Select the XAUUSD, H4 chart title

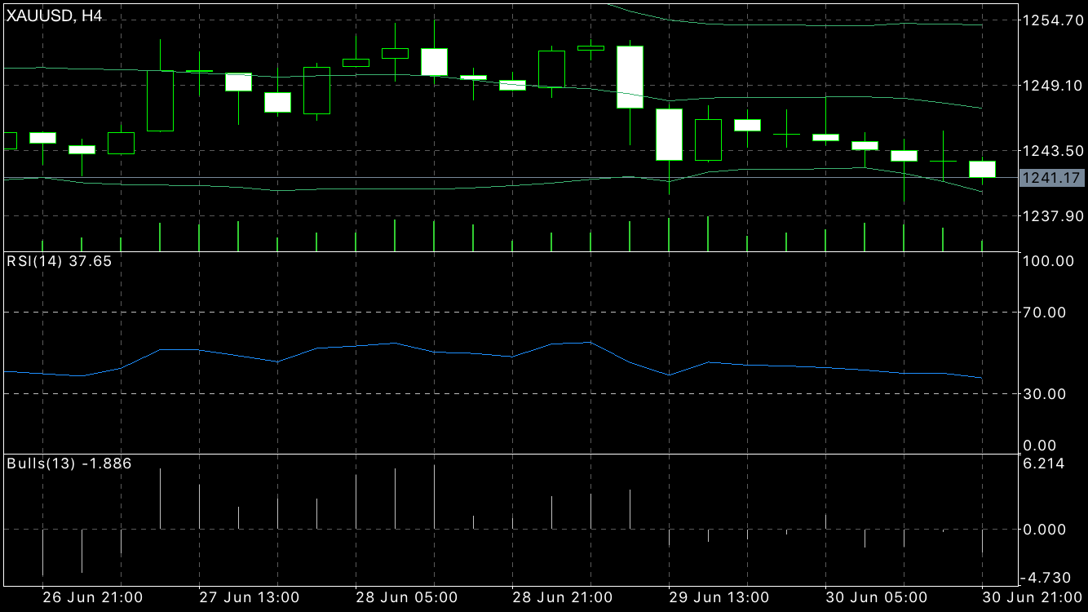point(55,16)
